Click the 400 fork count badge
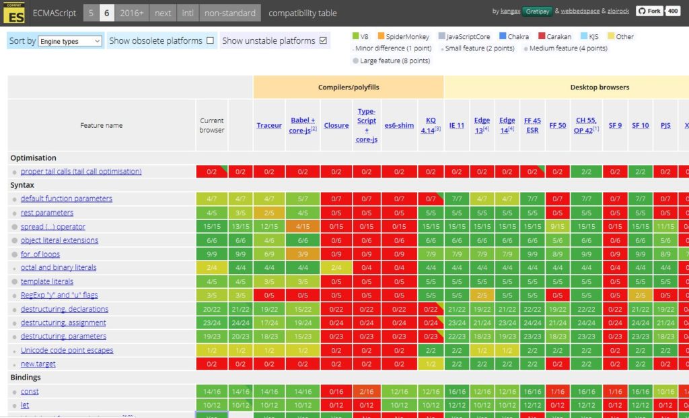Image resolution: width=689 pixels, height=418 pixels. pos(673,11)
